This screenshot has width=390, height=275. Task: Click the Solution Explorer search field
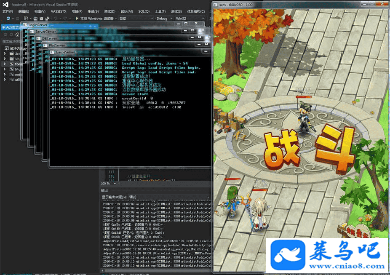pos(13,42)
